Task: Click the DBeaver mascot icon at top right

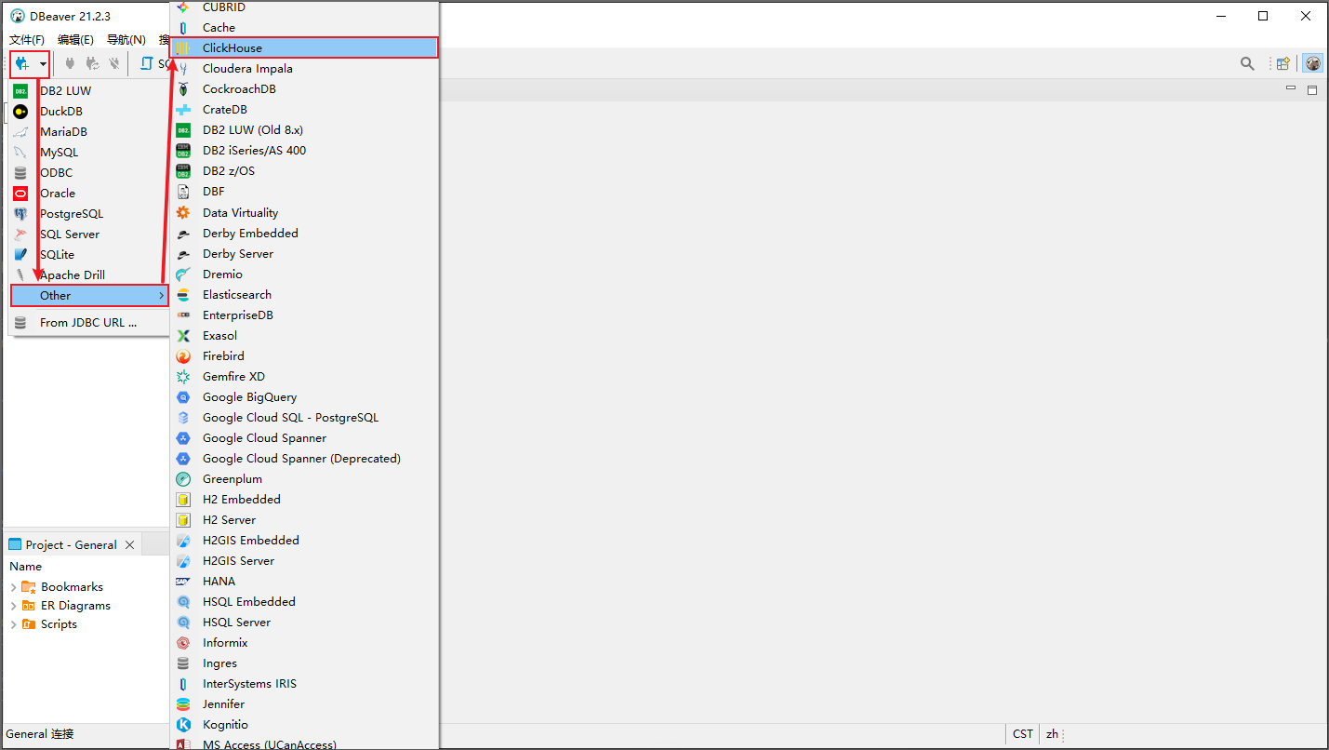Action: (1313, 63)
